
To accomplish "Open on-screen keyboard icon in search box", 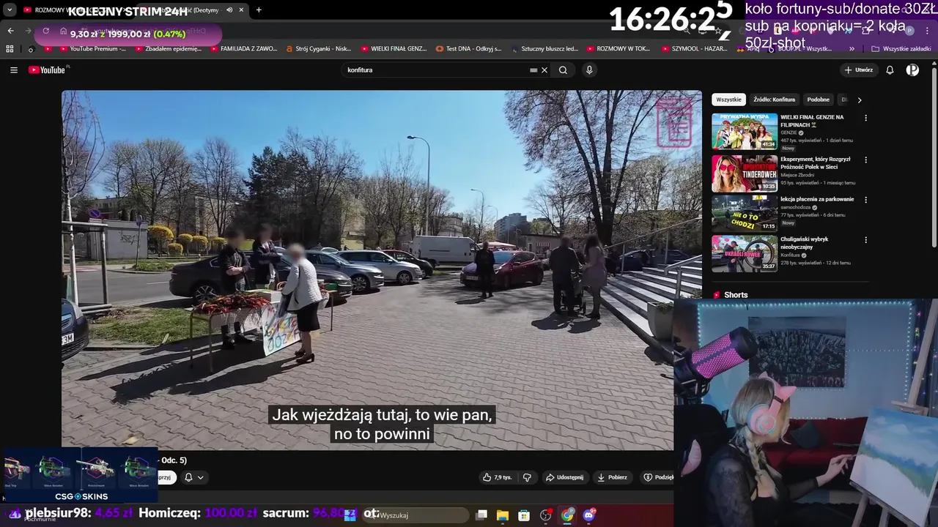I will [x=533, y=70].
